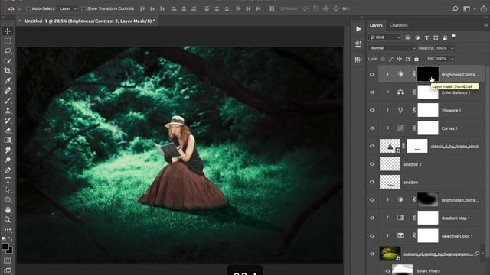
Task: Filter layers by adjustment layers icon
Action: (417, 37)
